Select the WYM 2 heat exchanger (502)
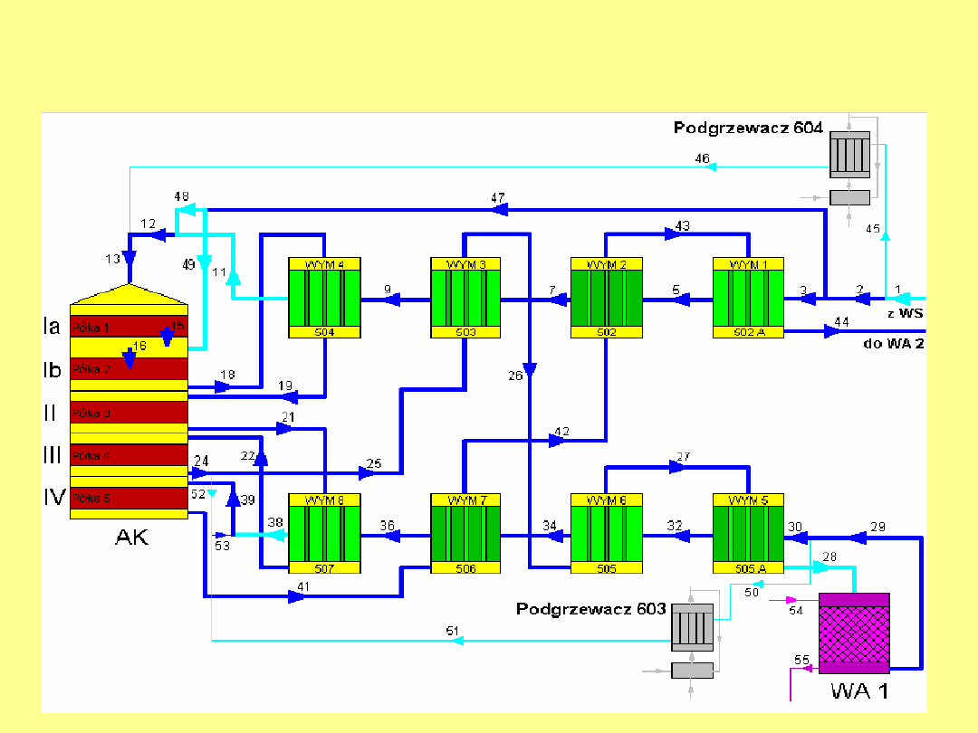 tap(606, 299)
